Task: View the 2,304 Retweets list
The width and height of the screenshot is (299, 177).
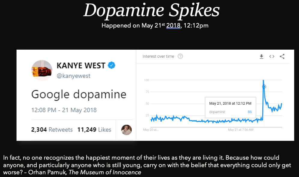Action: coord(52,130)
